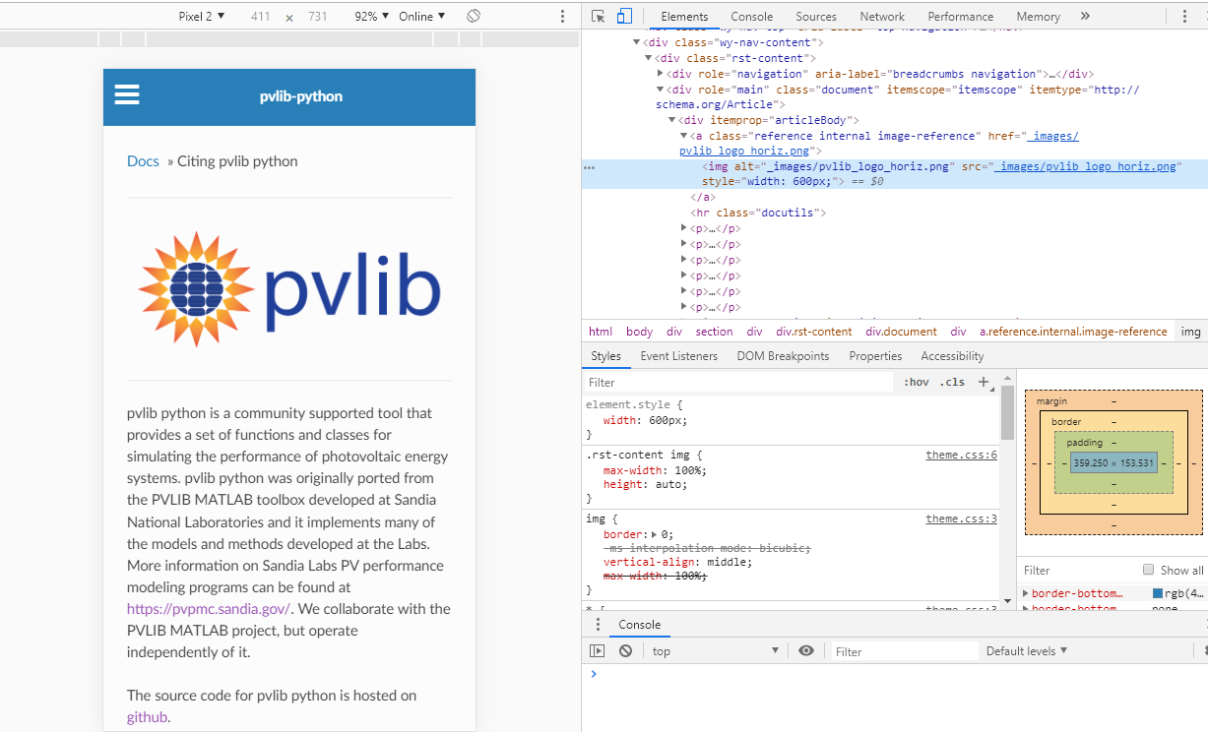Toggle the console sidebar icon
The height and width of the screenshot is (732, 1208).
(598, 650)
